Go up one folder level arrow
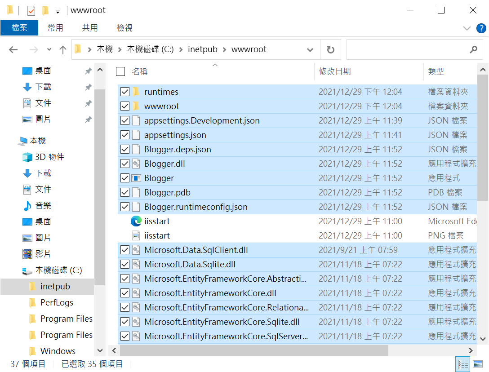The width and height of the screenshot is (489, 372). (x=63, y=49)
